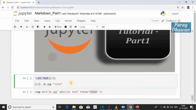The height and width of the screenshot is (110, 196).
Task: Open the red PowerPoint icon in taskbar
Action: click(137, 107)
